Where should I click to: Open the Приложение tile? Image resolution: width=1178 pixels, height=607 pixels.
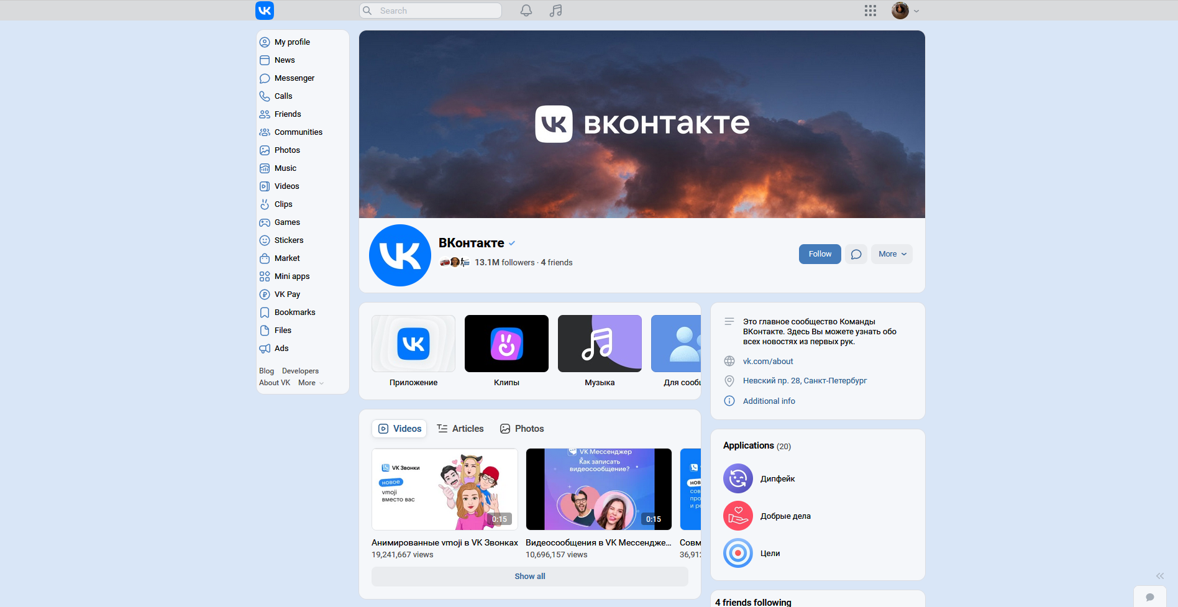(x=414, y=351)
